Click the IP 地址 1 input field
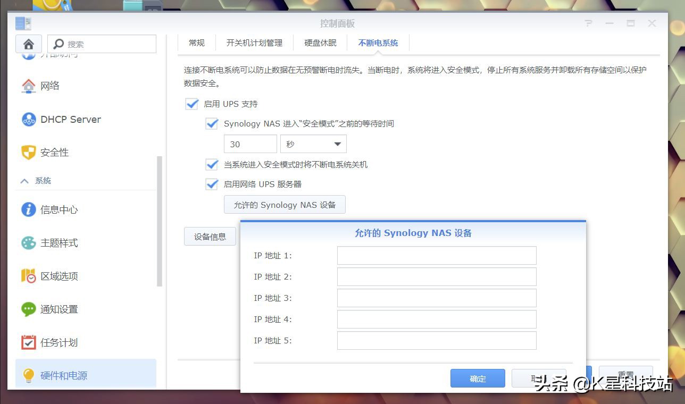This screenshot has width=685, height=404. (437, 256)
